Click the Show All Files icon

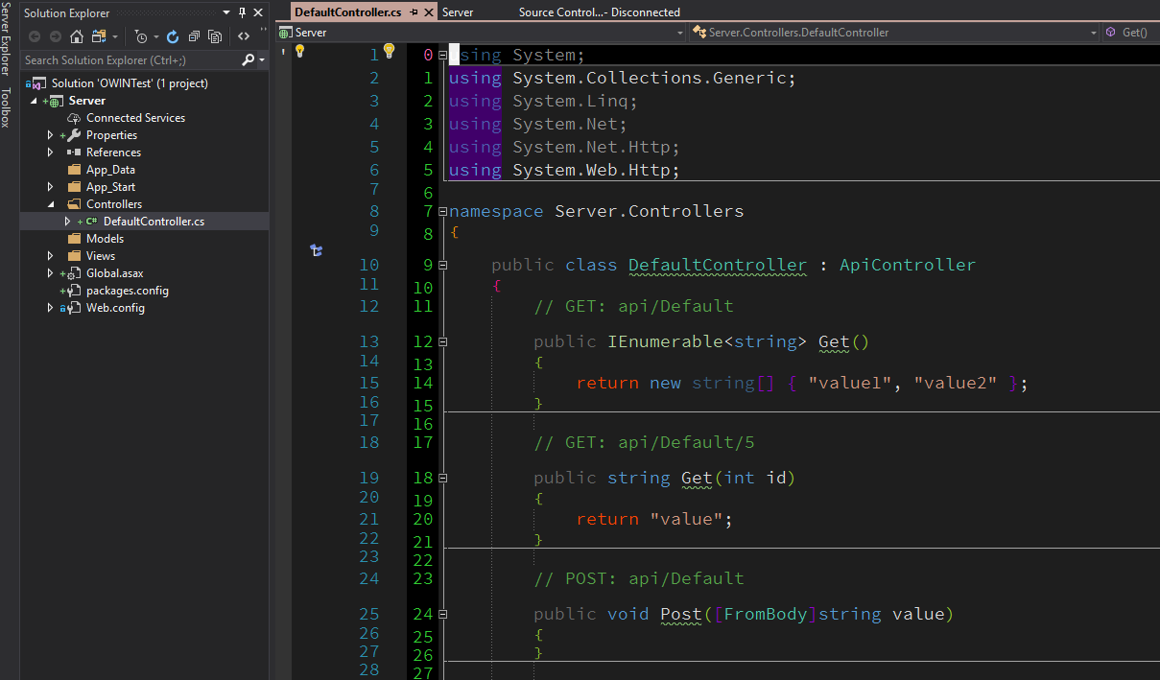215,36
